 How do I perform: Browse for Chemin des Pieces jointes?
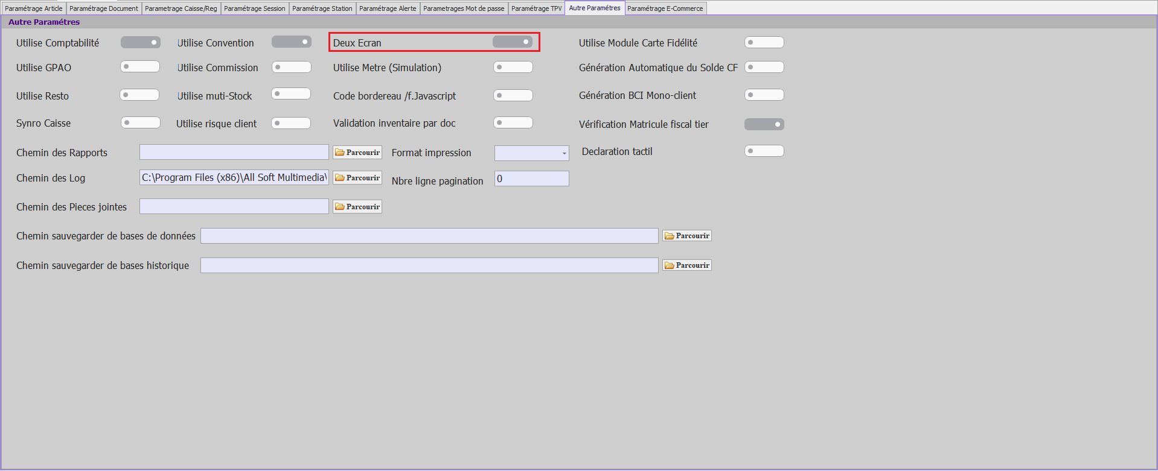(357, 207)
